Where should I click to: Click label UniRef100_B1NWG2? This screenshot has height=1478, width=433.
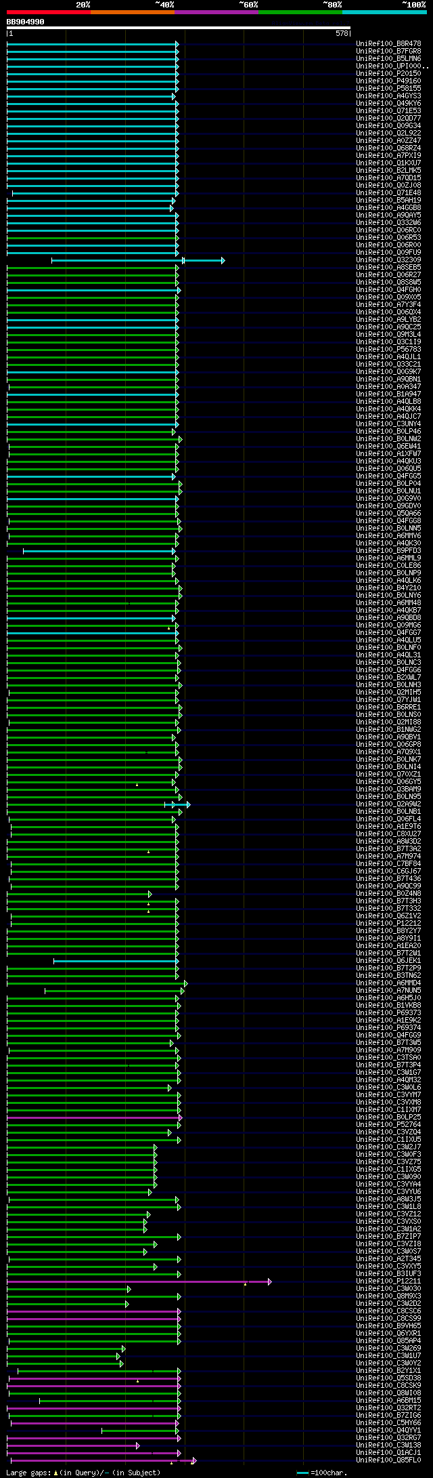pyautogui.click(x=388, y=729)
